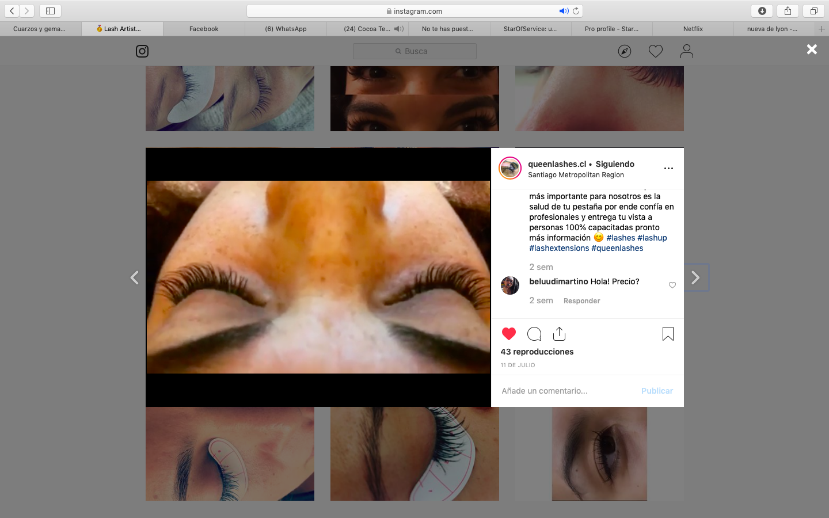
Task: Switch to the Facebook tab
Action: [x=204, y=29]
